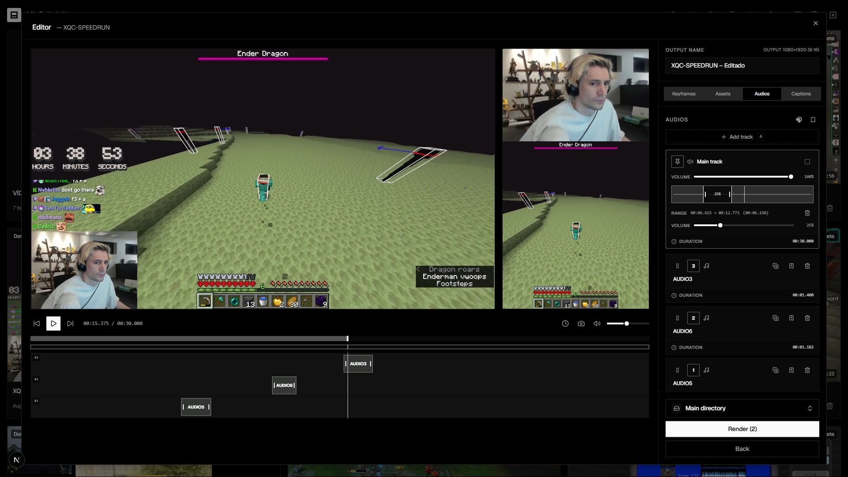Bookmark the AUDIO5 track
This screenshot has height=477, width=848.
pyautogui.click(x=791, y=370)
